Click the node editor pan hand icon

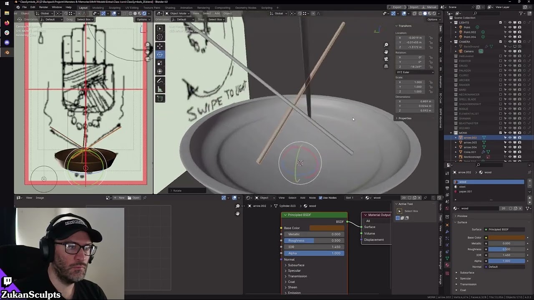(x=237, y=213)
